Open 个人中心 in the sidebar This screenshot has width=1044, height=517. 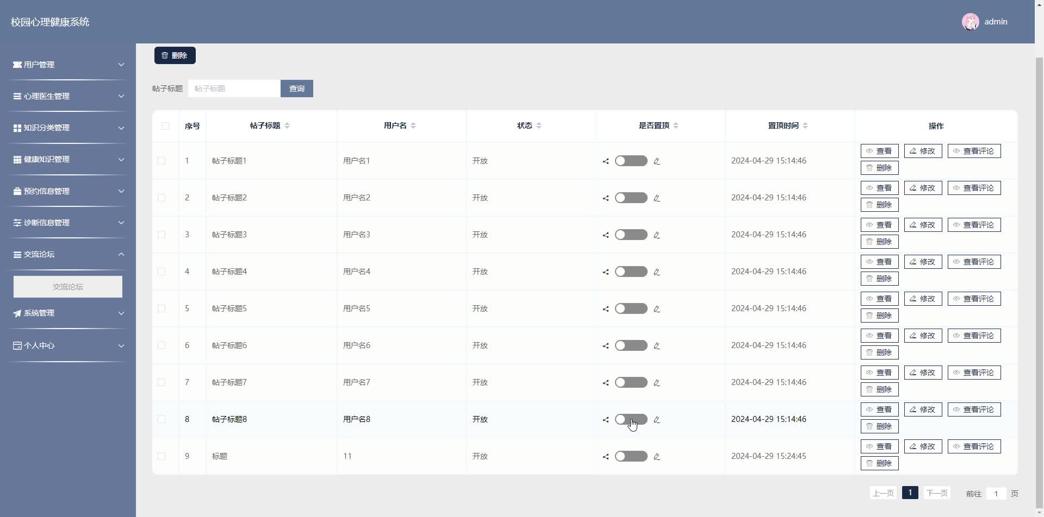(x=68, y=345)
